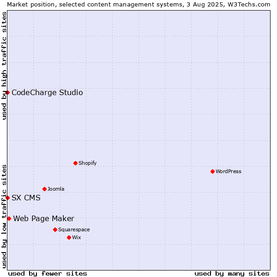Viewport: 277px width, 277px height.
Task: Click 'used by many sites' axis label
Action: click(232, 274)
